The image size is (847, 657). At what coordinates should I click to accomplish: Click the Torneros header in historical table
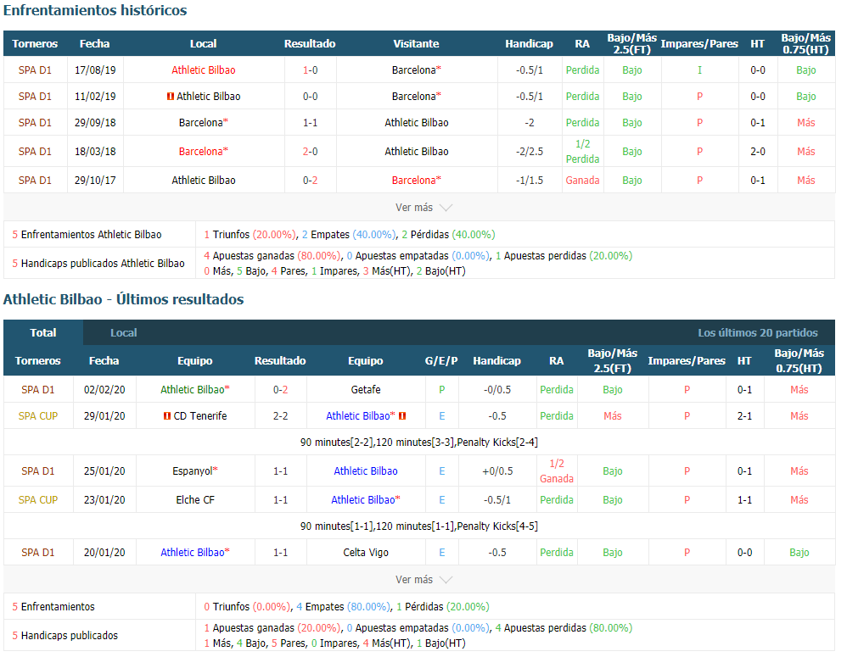click(35, 44)
